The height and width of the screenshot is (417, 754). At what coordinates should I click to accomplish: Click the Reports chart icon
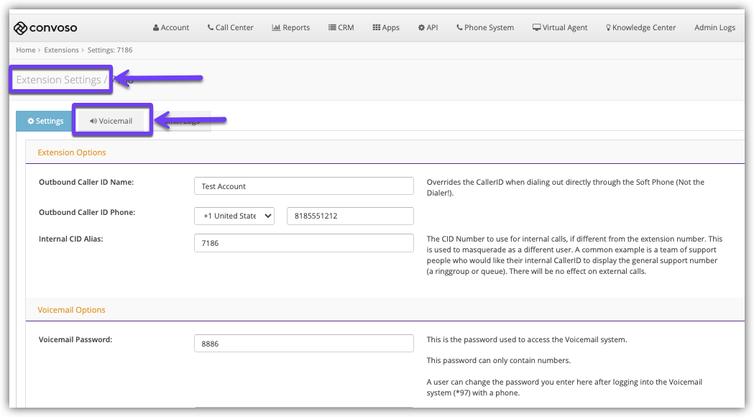tap(276, 28)
